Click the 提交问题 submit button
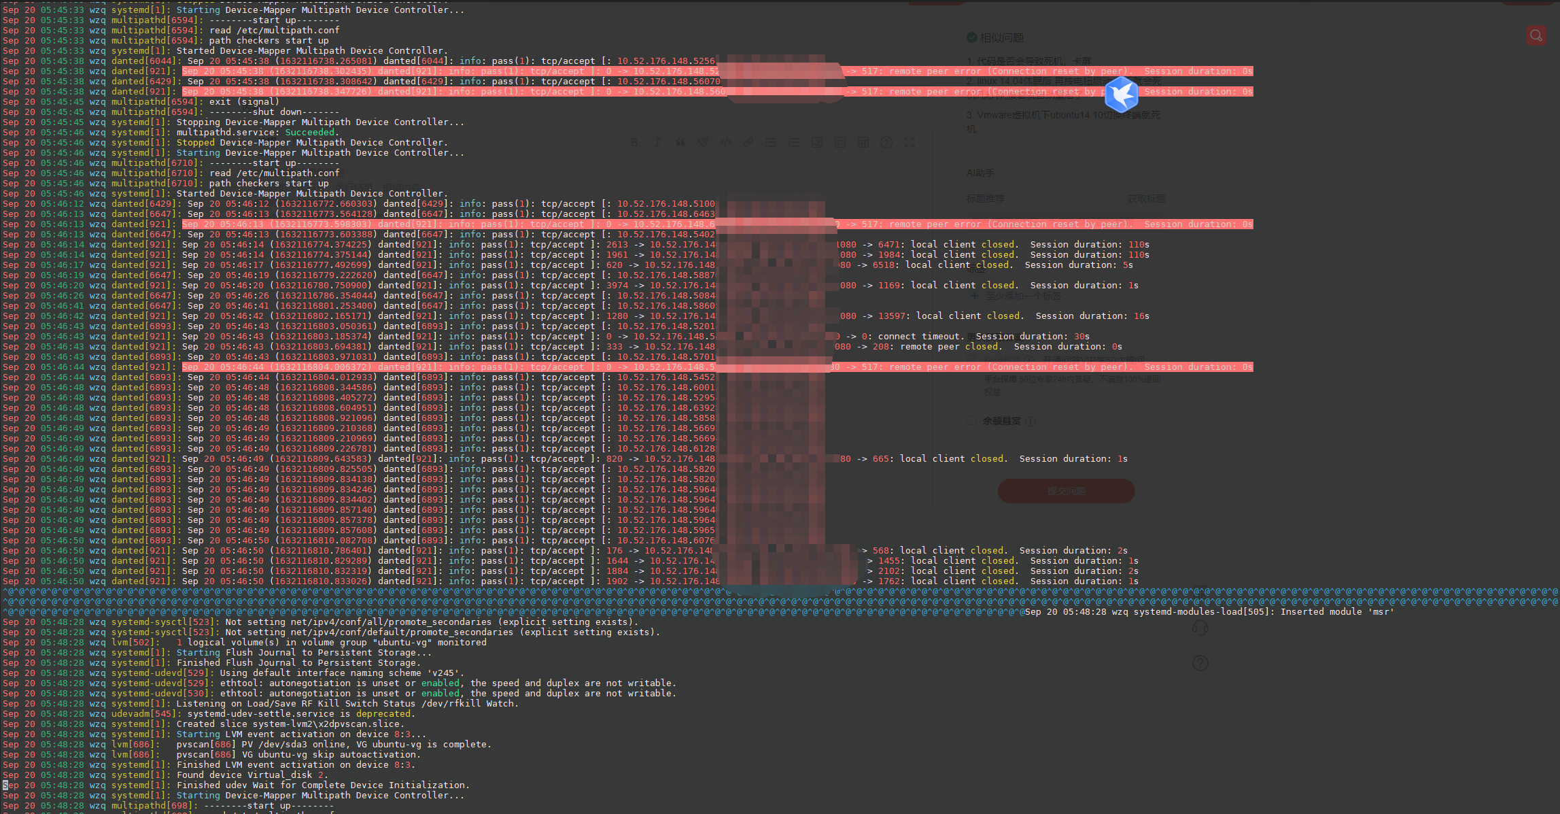This screenshot has width=1560, height=814. (1066, 491)
